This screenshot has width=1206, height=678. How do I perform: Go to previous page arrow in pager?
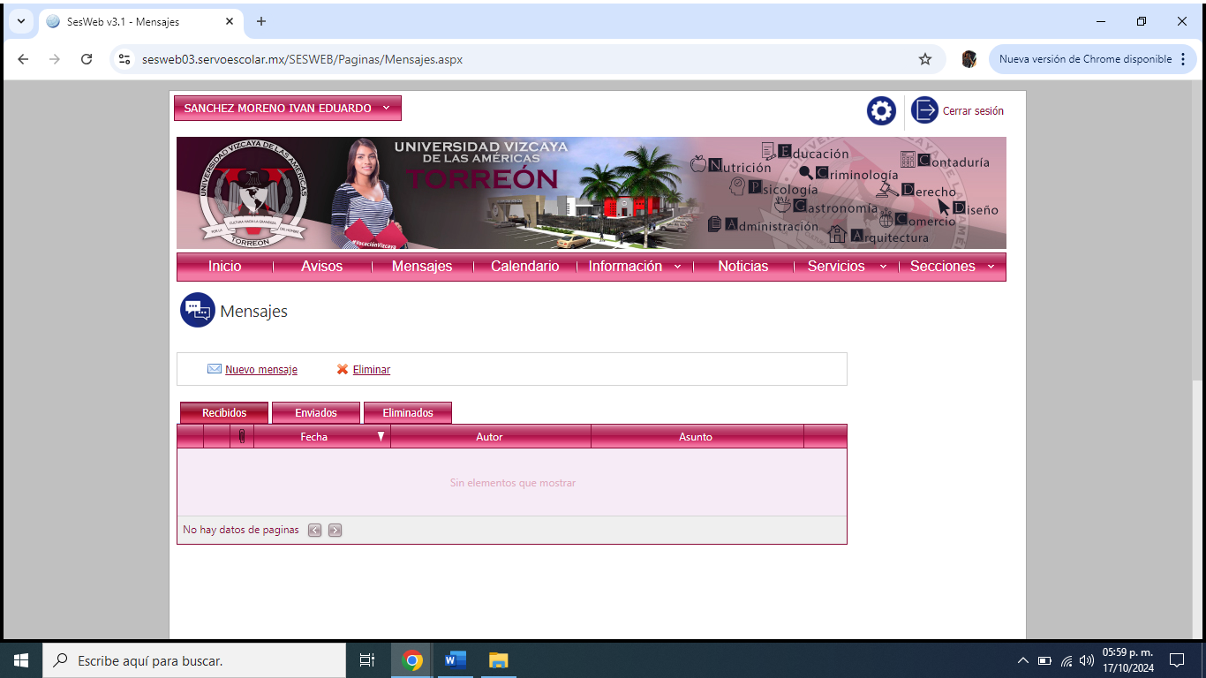click(x=315, y=531)
